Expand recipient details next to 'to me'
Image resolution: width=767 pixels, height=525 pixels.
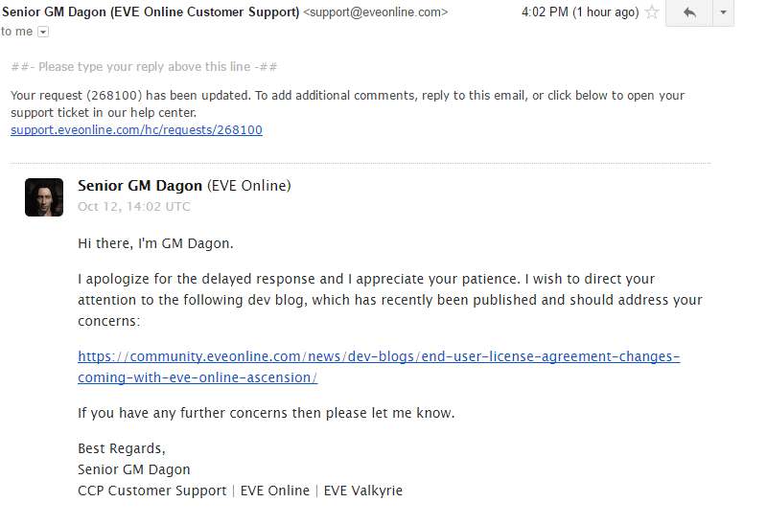(x=43, y=33)
